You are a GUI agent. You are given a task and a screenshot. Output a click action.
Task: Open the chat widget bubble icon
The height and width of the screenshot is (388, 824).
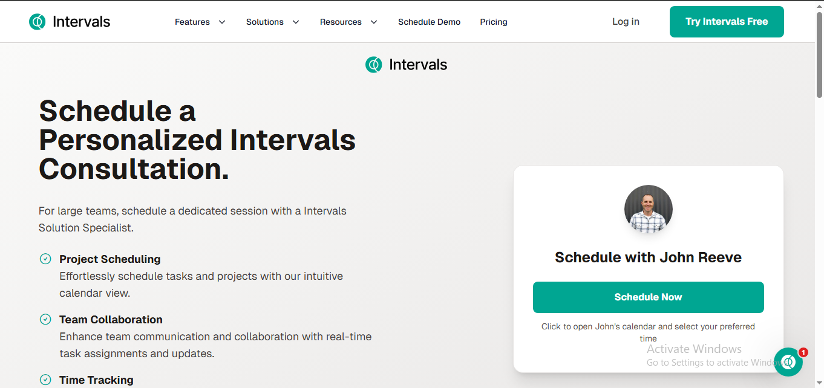click(788, 362)
